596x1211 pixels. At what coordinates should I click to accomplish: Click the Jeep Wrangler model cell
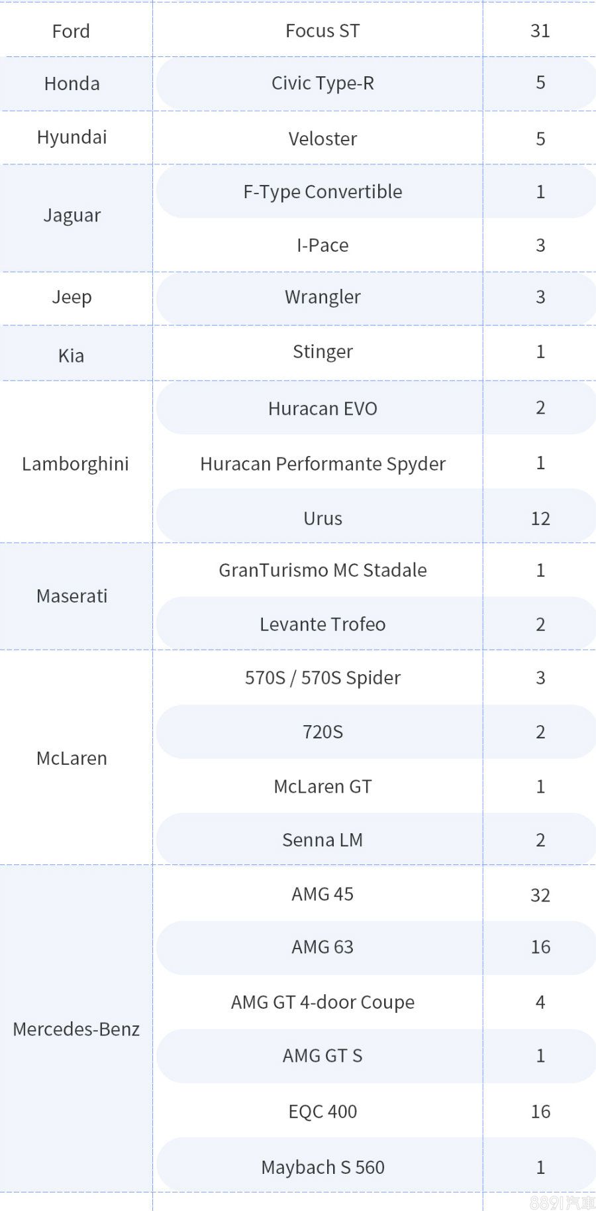point(323,297)
